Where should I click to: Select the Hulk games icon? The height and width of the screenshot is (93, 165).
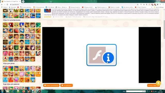(x=16, y=48)
